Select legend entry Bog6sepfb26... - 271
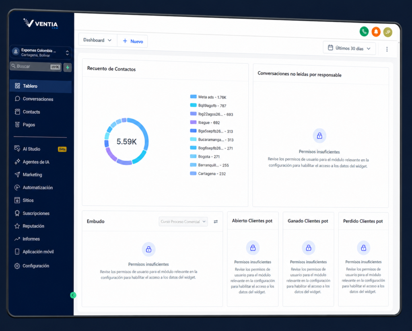412x331 pixels. (212, 148)
